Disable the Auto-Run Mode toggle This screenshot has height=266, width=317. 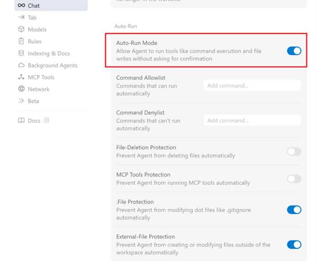294,51
